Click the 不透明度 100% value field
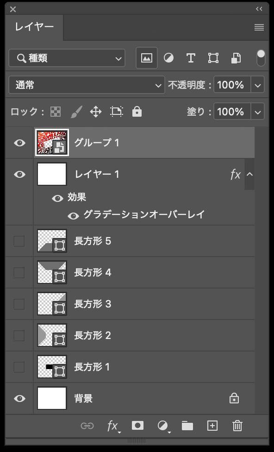The image size is (274, 452). point(232,85)
